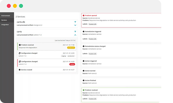
Task: Open the Environment sidebar item
Action: coord(6,16)
